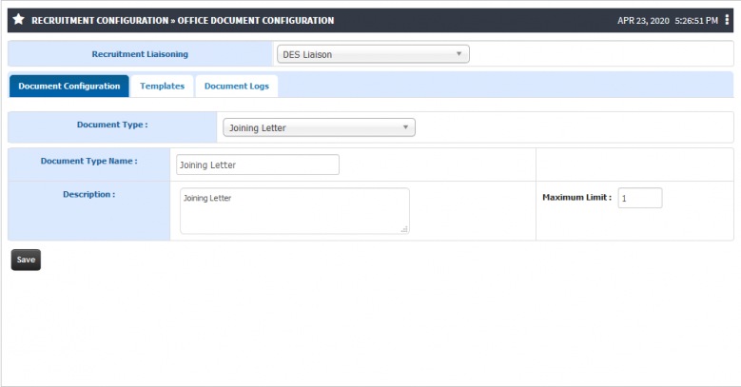Click the Description textarea resize grip
This screenshot has height=387, width=741.
[x=404, y=229]
